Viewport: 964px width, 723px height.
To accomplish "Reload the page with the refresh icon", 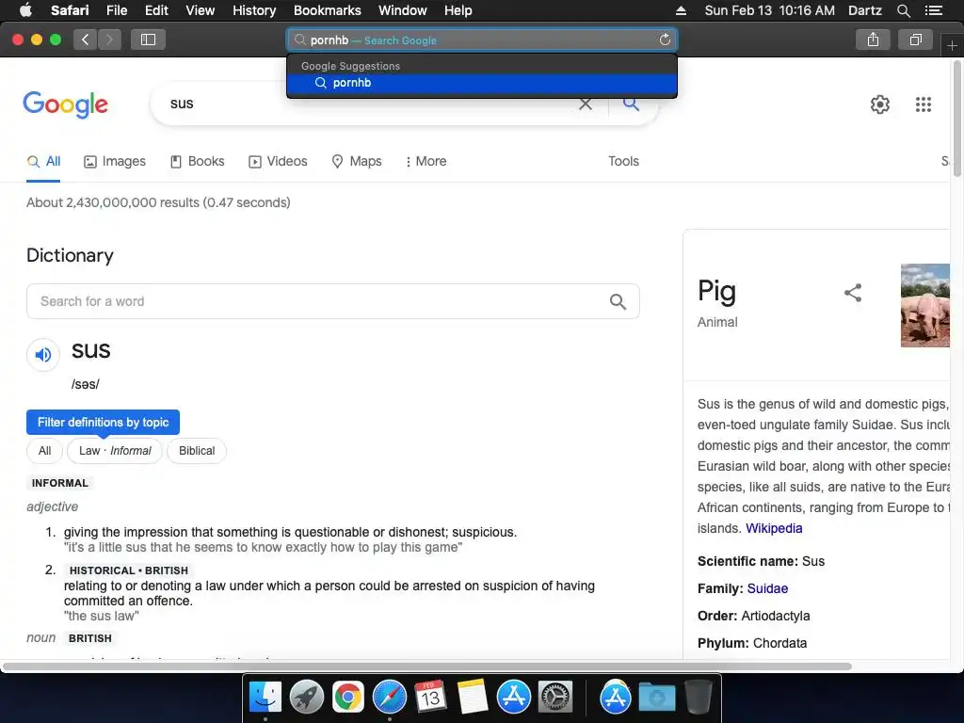I will pos(665,40).
